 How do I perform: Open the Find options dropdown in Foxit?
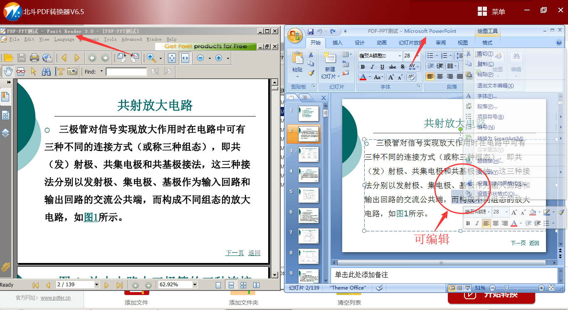point(101,72)
